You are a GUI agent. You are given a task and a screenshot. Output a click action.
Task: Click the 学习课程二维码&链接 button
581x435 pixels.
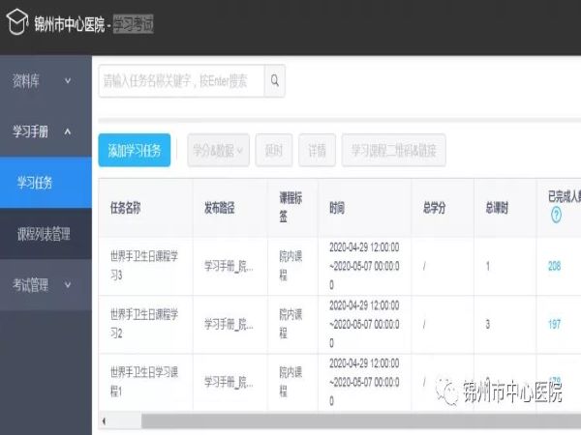(393, 150)
